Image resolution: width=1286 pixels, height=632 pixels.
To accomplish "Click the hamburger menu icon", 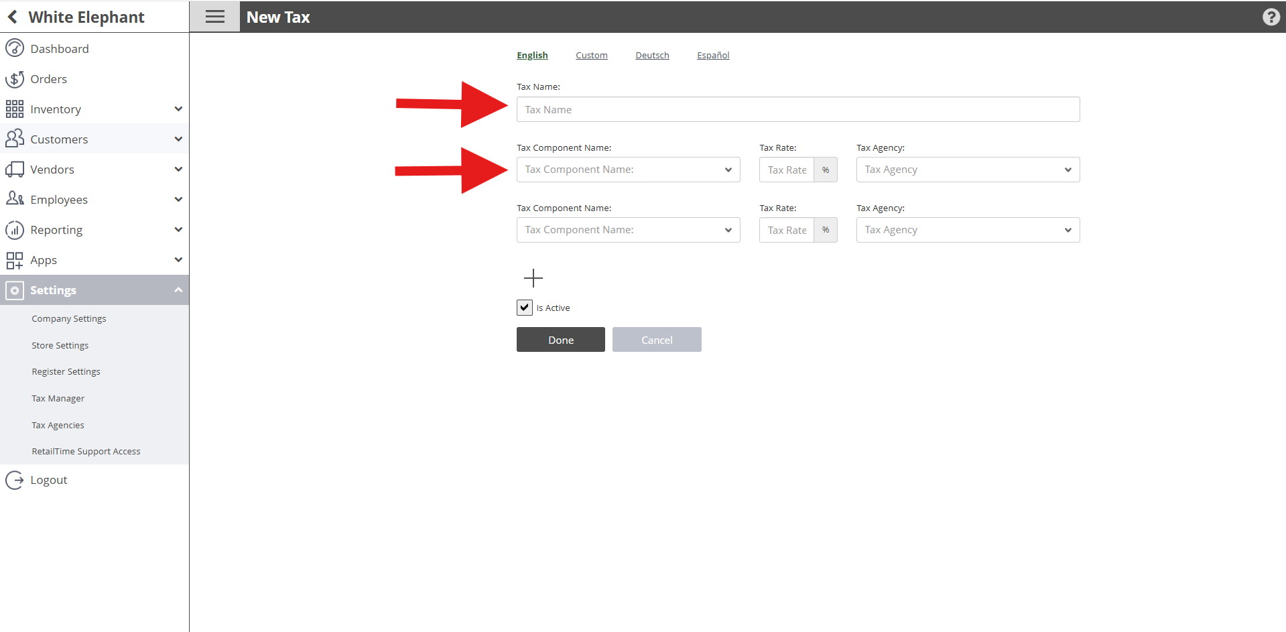I will 214,17.
